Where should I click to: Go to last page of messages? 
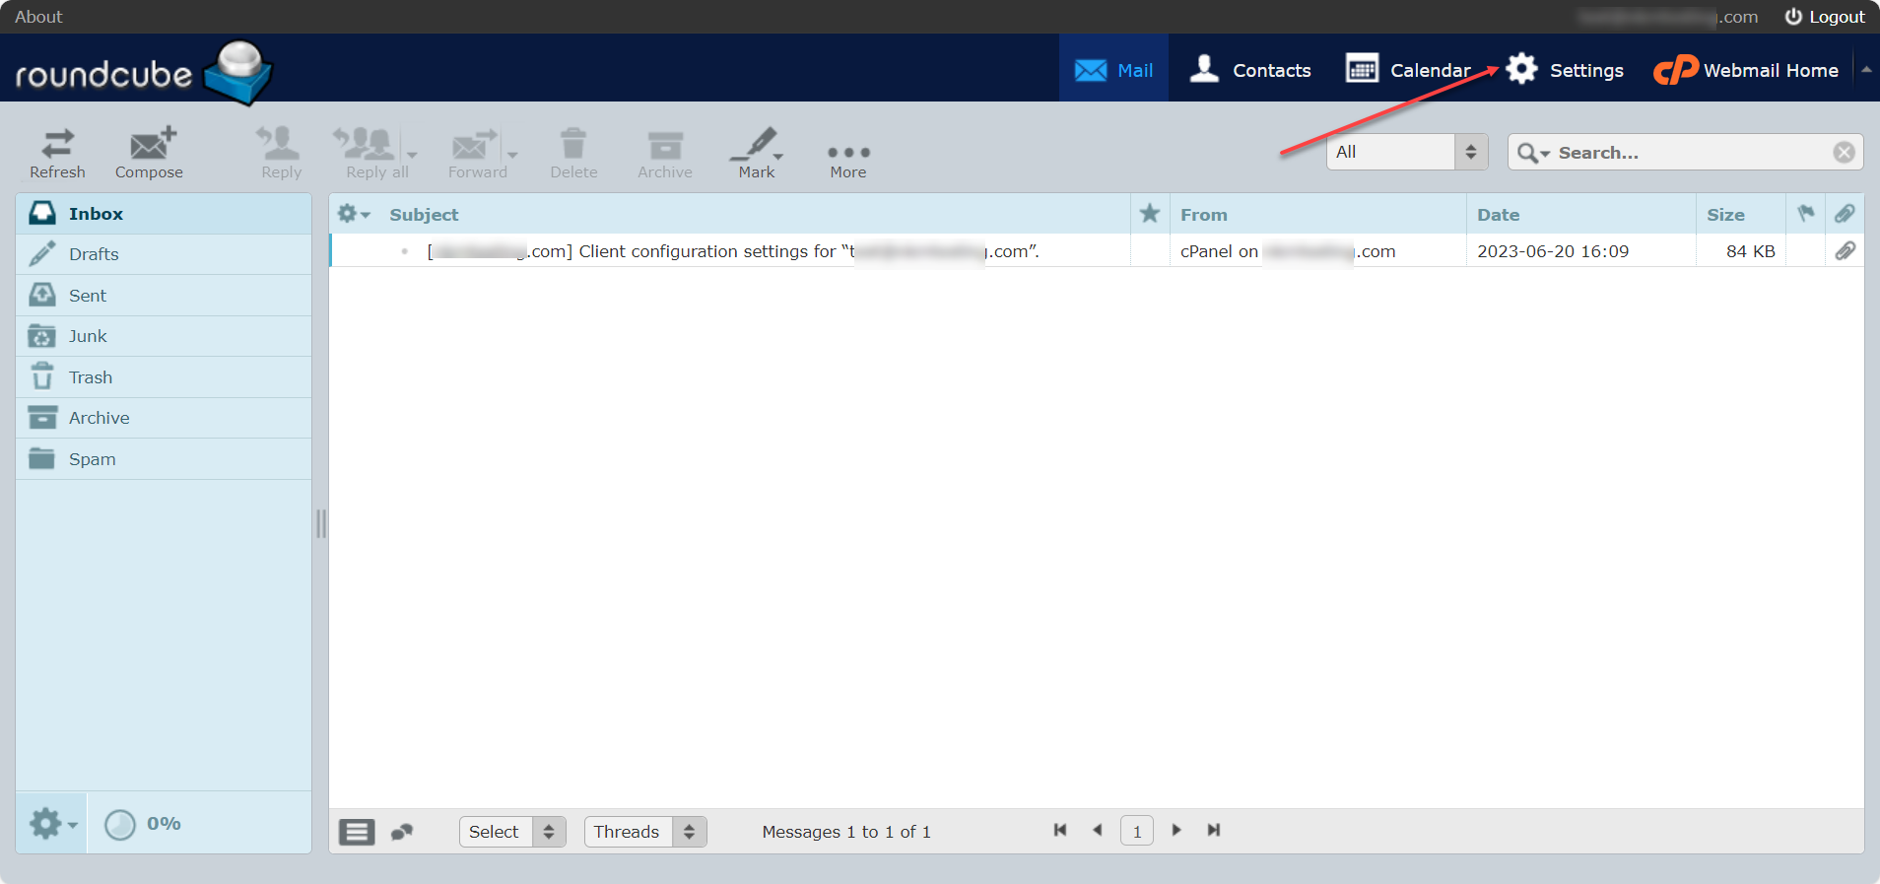[x=1214, y=830]
